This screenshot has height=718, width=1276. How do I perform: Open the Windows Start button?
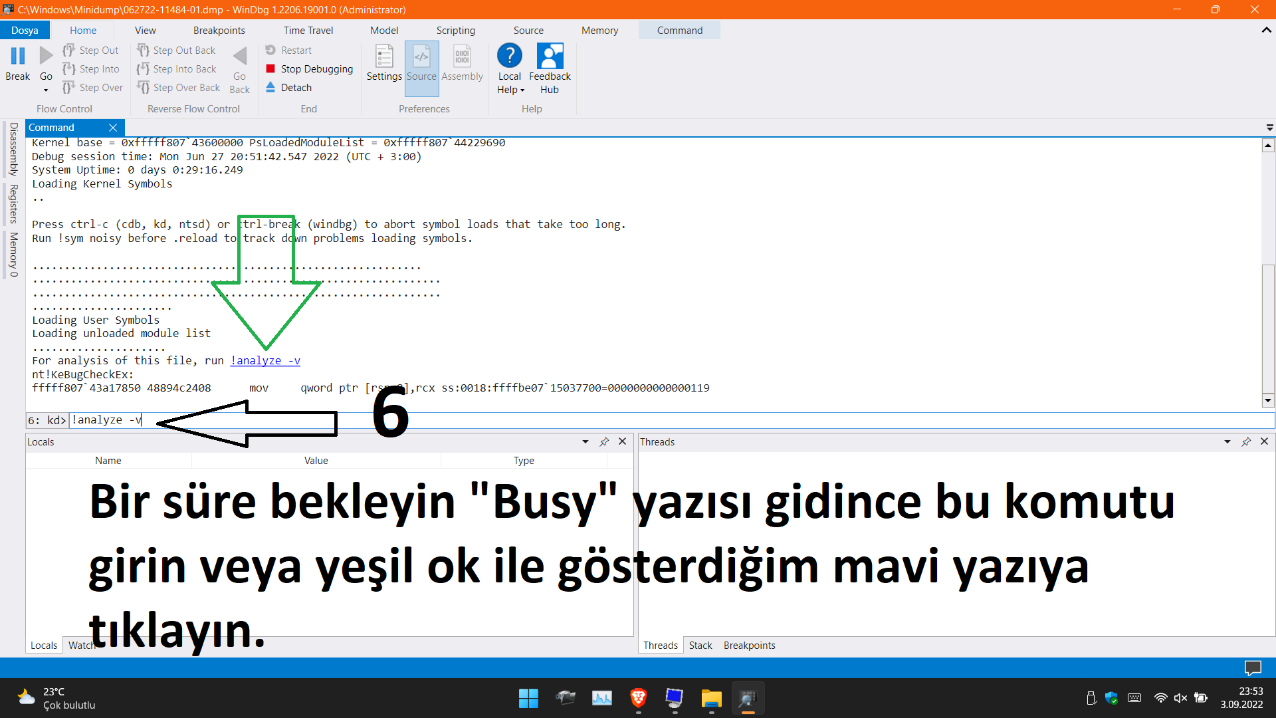click(528, 699)
